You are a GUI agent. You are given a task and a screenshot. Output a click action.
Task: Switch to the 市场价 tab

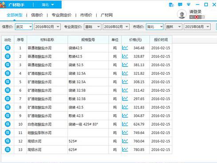(86, 15)
